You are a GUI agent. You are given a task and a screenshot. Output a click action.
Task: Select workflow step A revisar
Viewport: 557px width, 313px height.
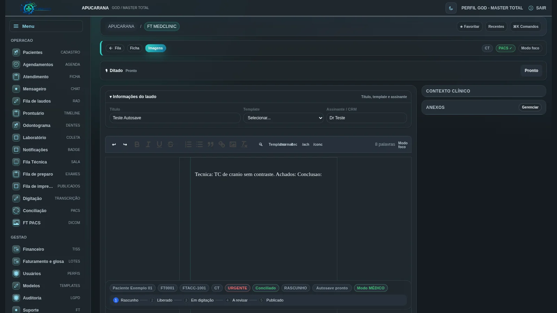[236, 300]
